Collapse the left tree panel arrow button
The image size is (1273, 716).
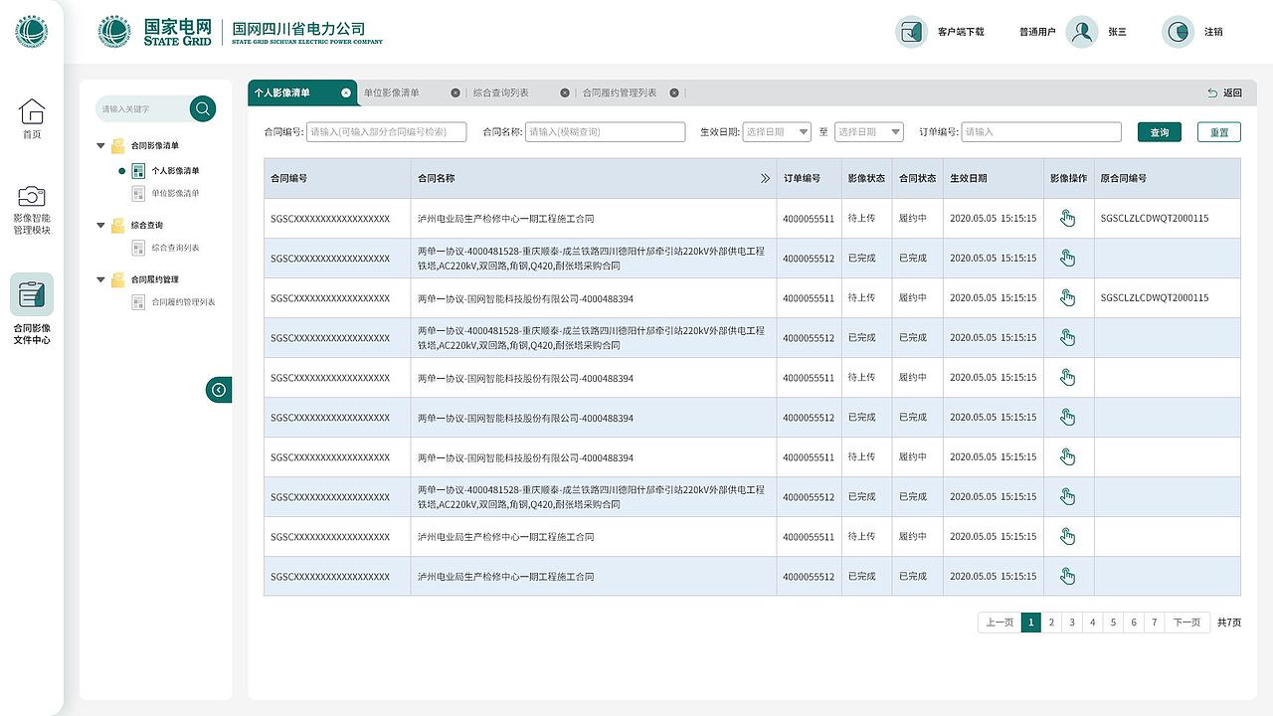(219, 390)
